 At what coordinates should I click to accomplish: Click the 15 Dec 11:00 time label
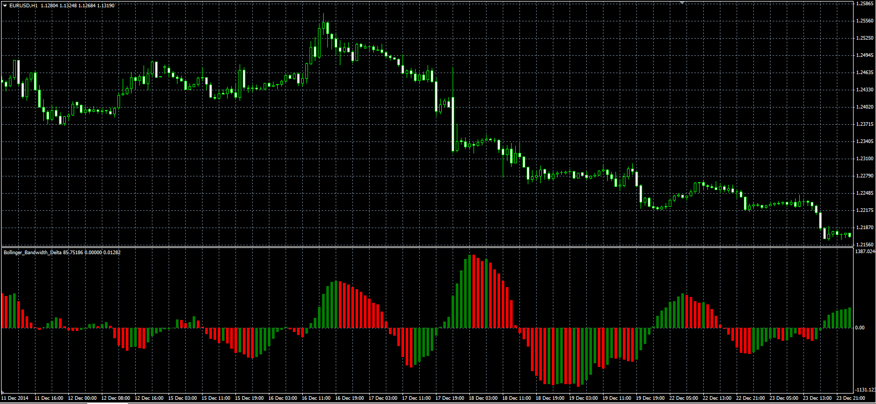216,398
